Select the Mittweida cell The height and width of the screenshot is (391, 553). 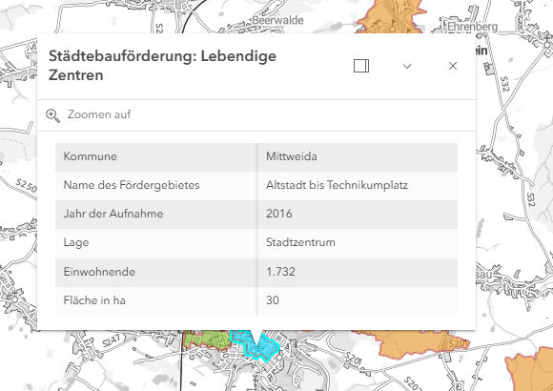358,156
